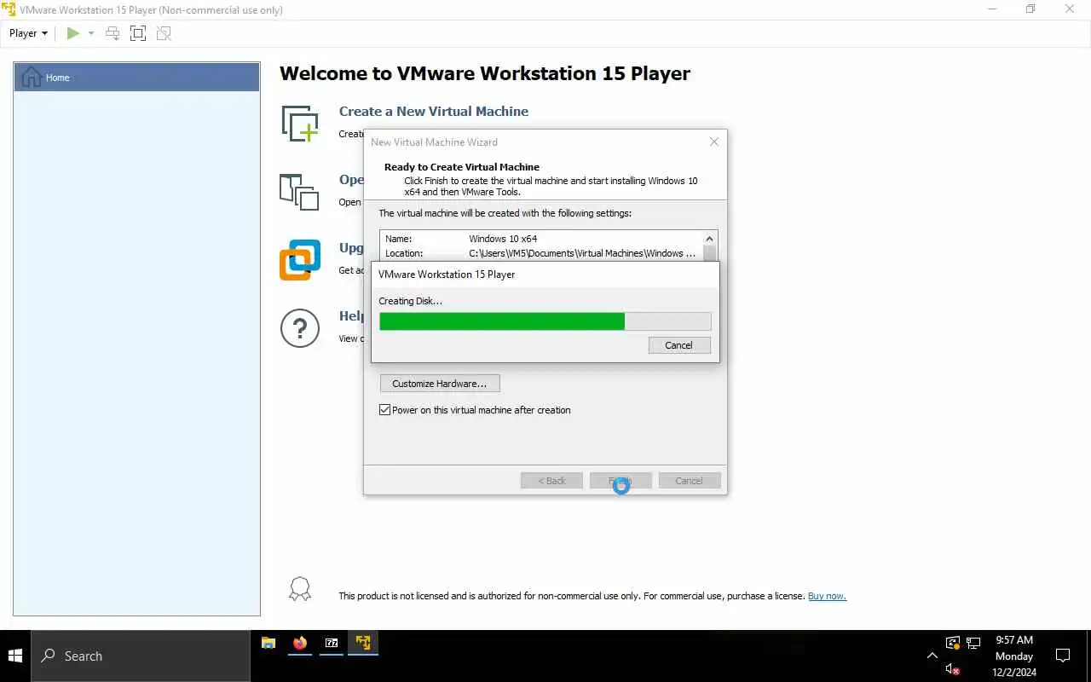Click the Upgrade to Workstation Pro icon
The image size is (1091, 682).
coord(300,260)
